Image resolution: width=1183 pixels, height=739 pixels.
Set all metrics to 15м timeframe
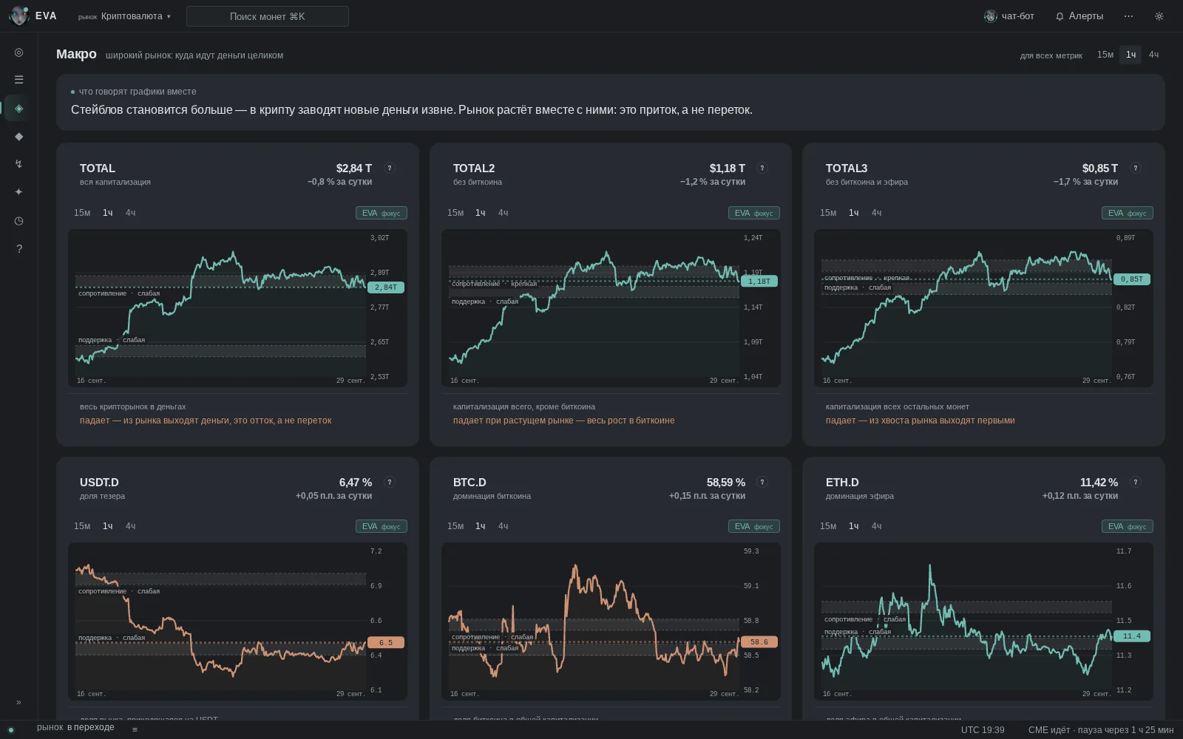click(x=1105, y=55)
